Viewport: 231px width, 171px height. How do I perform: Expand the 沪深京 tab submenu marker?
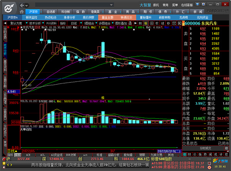pyautogui.click(x=41, y=12)
